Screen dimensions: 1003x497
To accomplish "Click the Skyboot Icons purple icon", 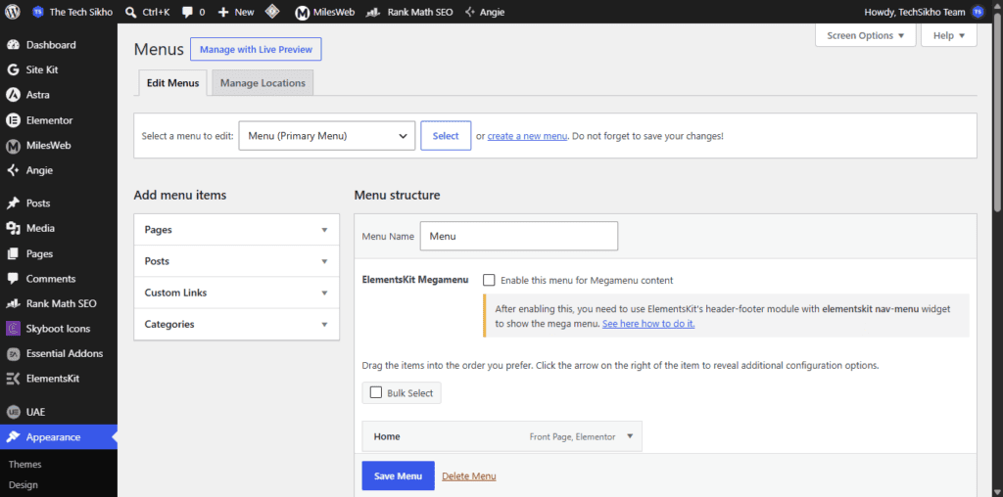I will click(x=13, y=329).
